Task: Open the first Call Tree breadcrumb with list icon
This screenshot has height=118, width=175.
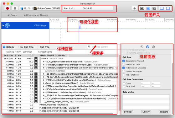Action: (27, 47)
